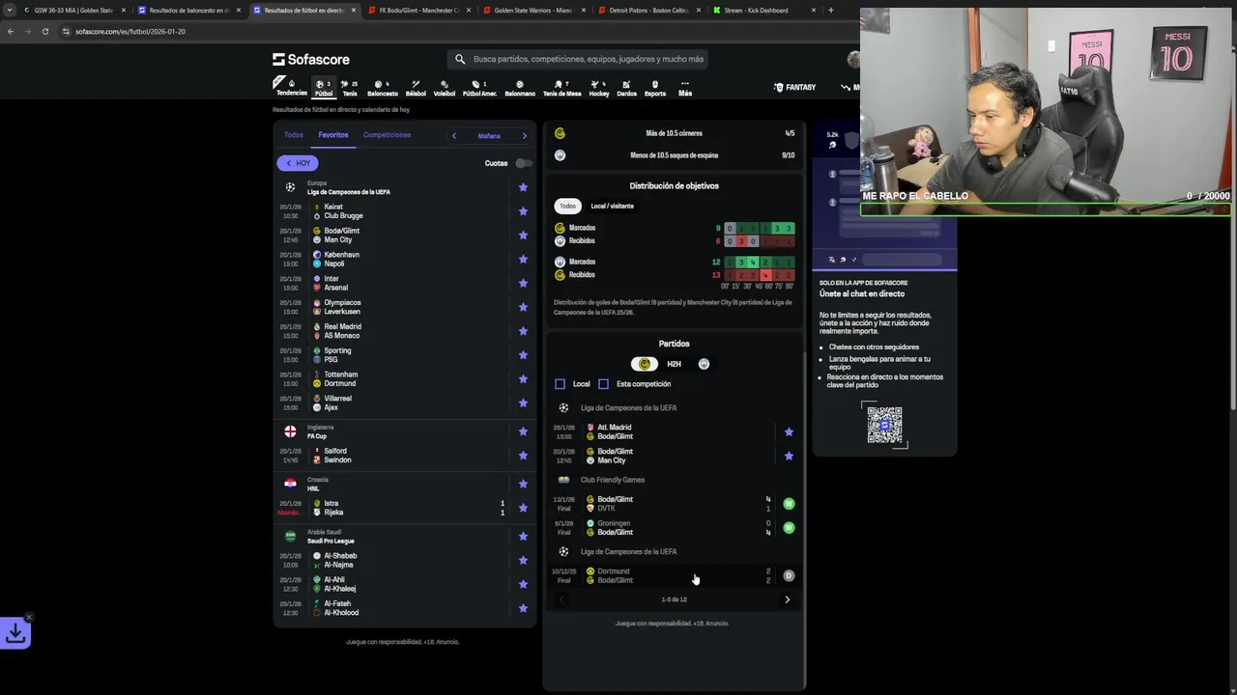The image size is (1237, 695).
Task: Open the Béisbol sport section
Action: click(416, 87)
